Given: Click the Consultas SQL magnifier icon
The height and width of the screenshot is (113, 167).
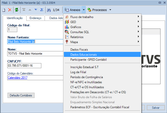Looking at the screenshot, I should click(x=67, y=32).
